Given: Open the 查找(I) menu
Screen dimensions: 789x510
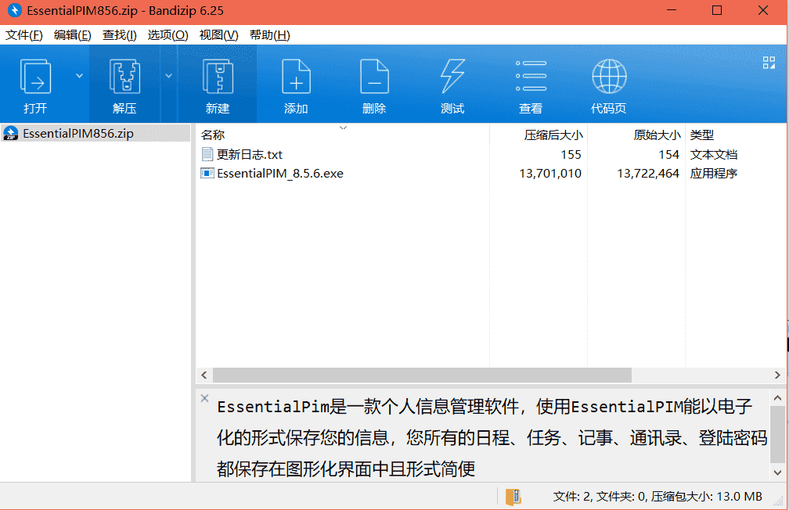Looking at the screenshot, I should (x=119, y=35).
